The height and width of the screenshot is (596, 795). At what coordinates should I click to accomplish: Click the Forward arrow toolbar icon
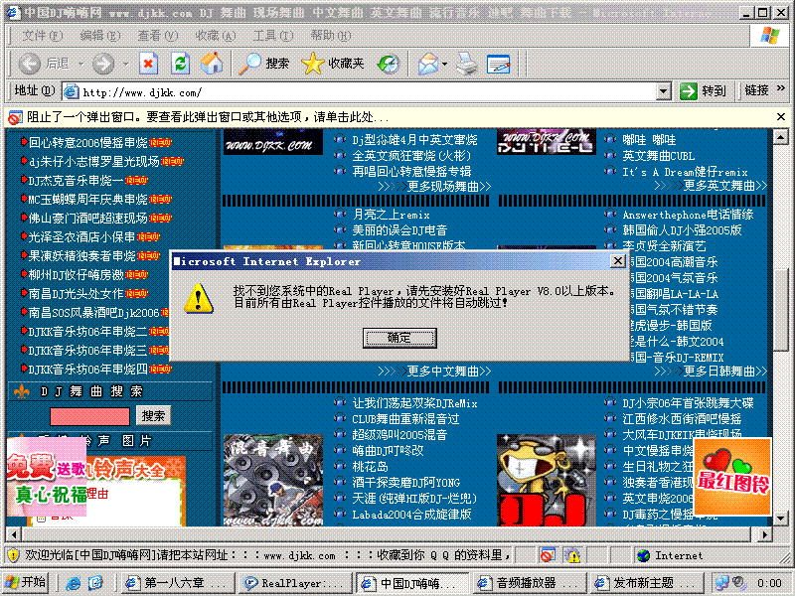[x=103, y=64]
